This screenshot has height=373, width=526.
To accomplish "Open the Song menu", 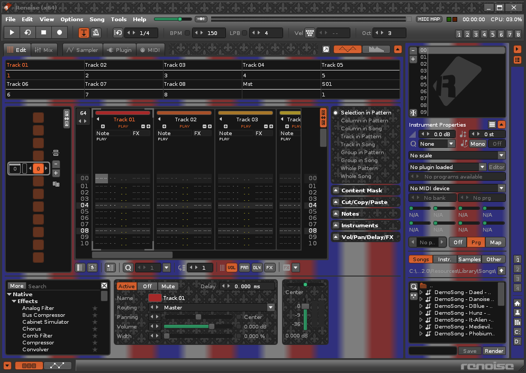I will click(x=97, y=19).
